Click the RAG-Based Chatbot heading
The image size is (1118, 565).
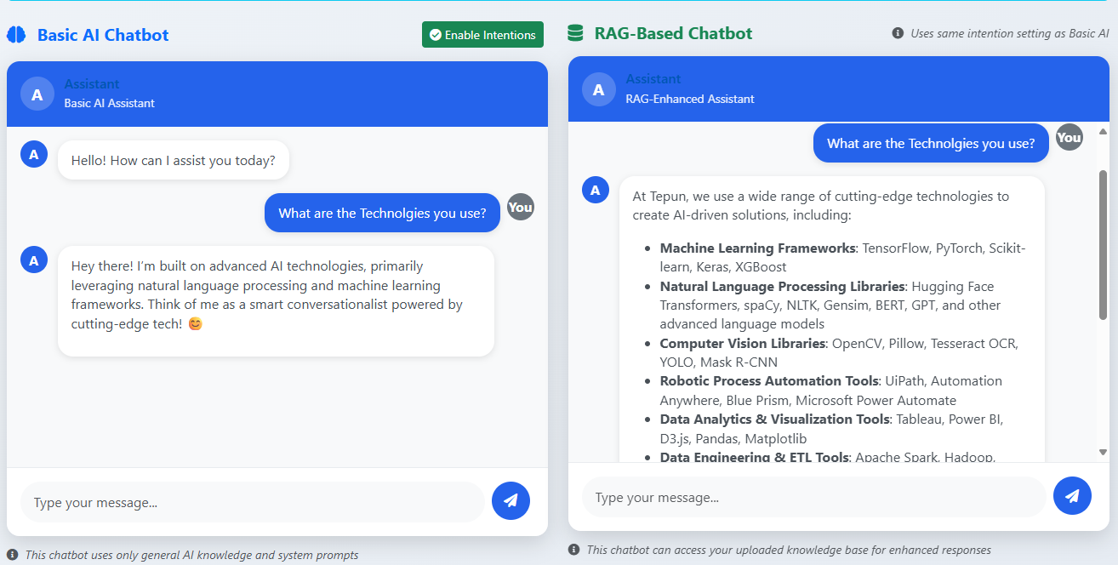673,33
